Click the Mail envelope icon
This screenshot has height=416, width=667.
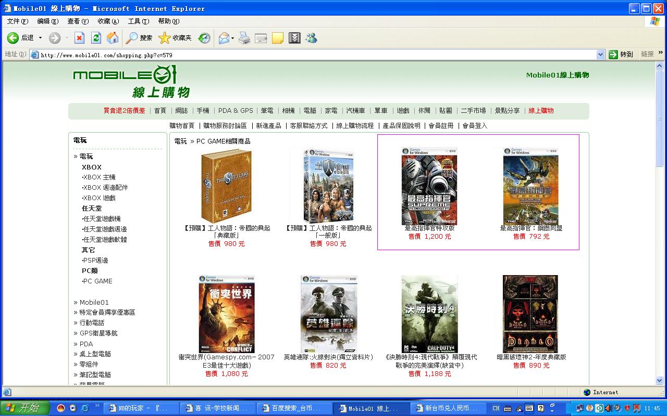224,38
